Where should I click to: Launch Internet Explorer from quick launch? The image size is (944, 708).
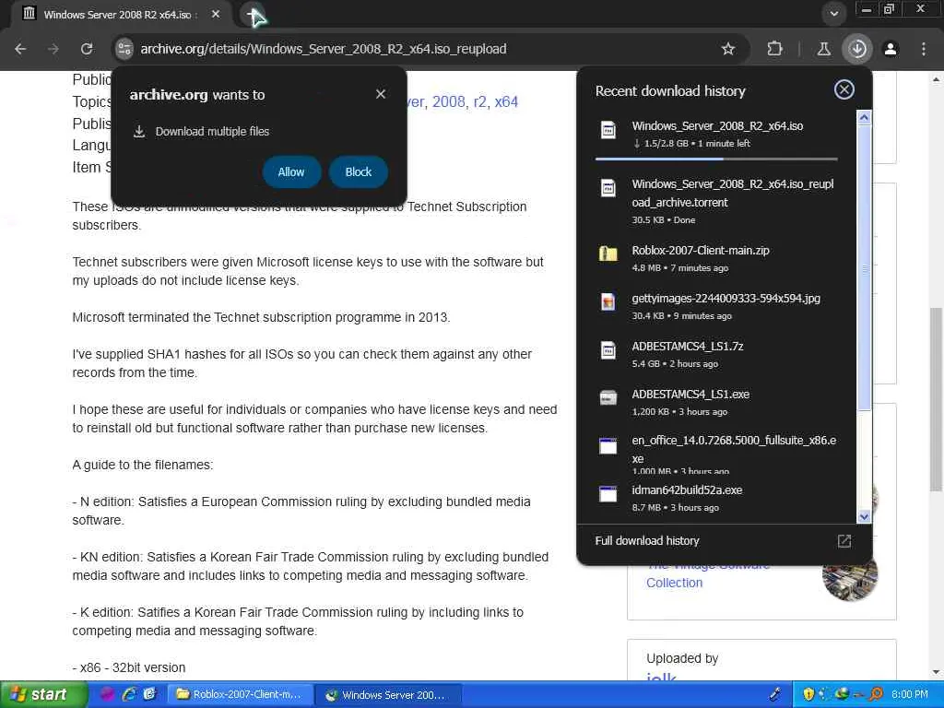129,694
